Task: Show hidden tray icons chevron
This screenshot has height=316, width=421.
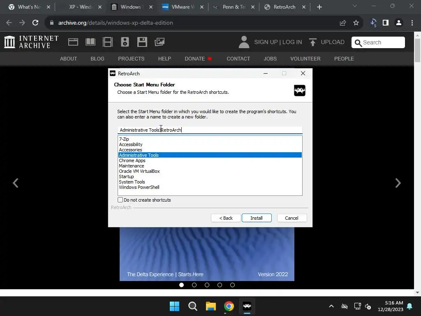Action: (331, 306)
